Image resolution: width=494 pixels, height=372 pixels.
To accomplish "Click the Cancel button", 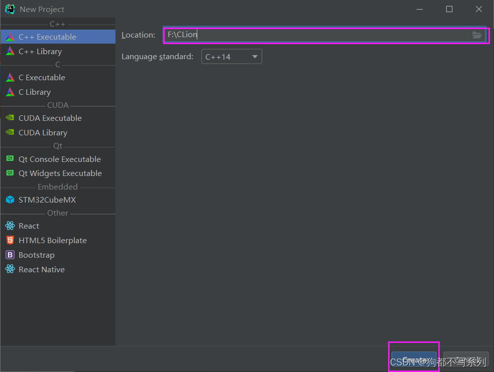I will tap(466, 359).
